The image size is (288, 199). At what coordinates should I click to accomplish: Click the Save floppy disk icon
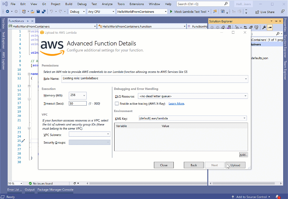tap(38, 12)
